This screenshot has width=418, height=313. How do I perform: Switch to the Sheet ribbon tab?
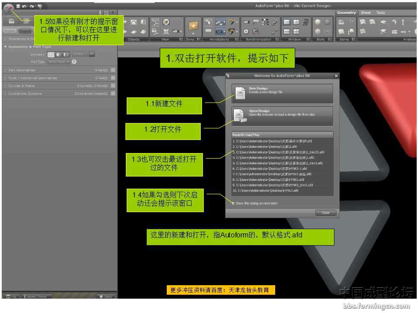point(366,13)
